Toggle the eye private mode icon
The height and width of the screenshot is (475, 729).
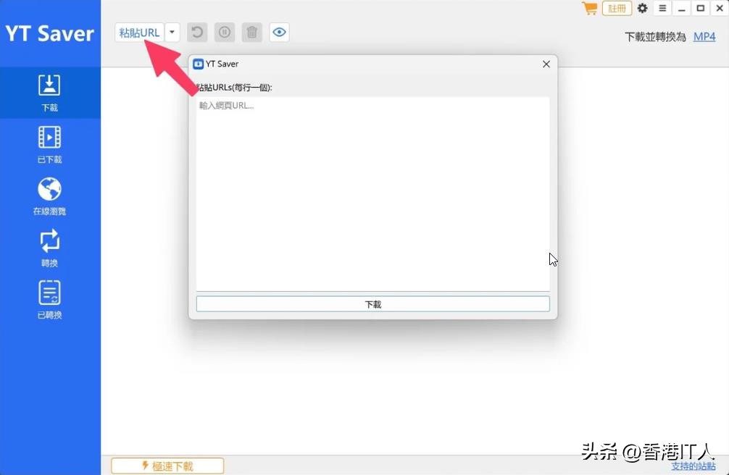pyautogui.click(x=279, y=33)
